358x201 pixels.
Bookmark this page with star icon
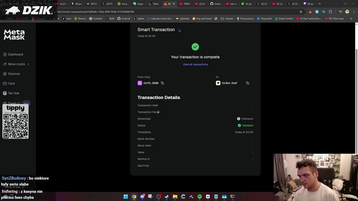point(301,12)
